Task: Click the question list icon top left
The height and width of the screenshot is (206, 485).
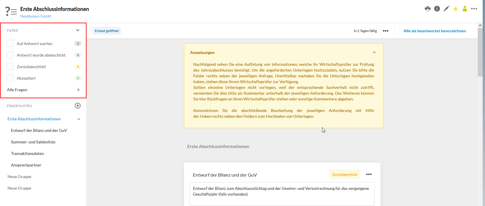Action: 11,12
